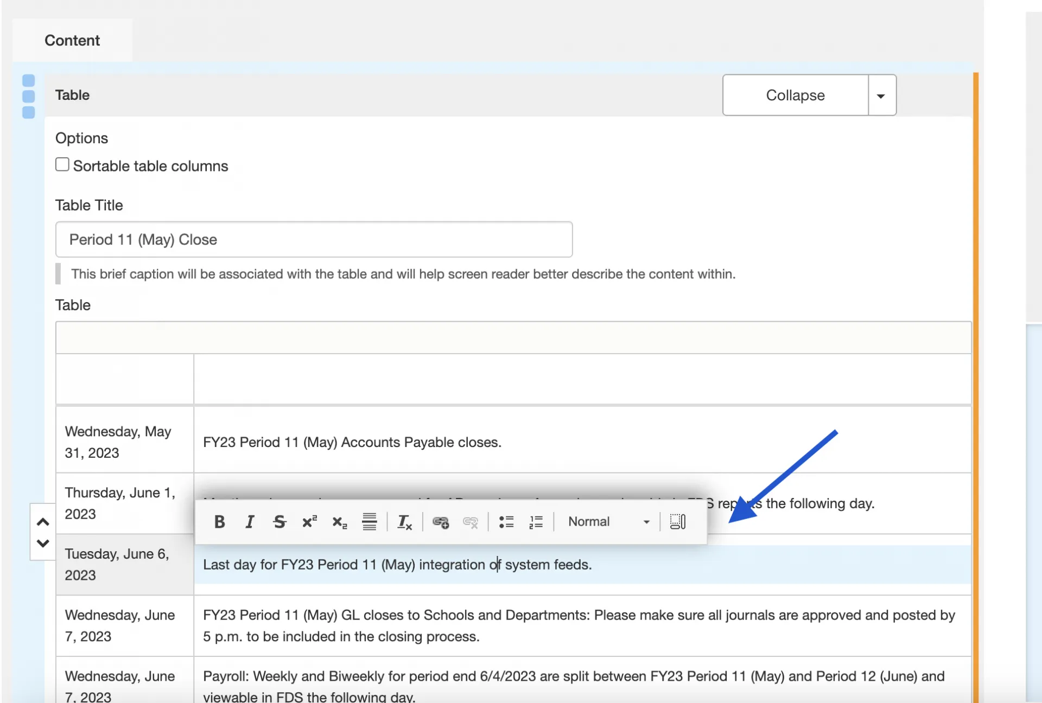Click the Table Title input field
This screenshot has width=1042, height=703.
click(314, 239)
